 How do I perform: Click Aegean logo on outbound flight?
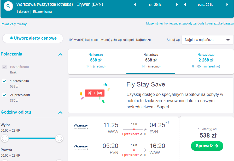click(x=81, y=126)
